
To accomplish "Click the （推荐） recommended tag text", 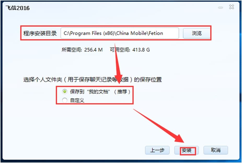I will coord(122,92).
